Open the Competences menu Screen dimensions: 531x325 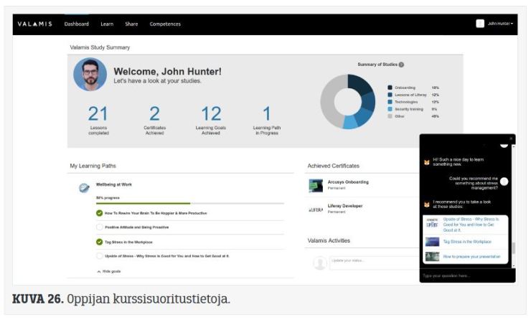point(165,24)
